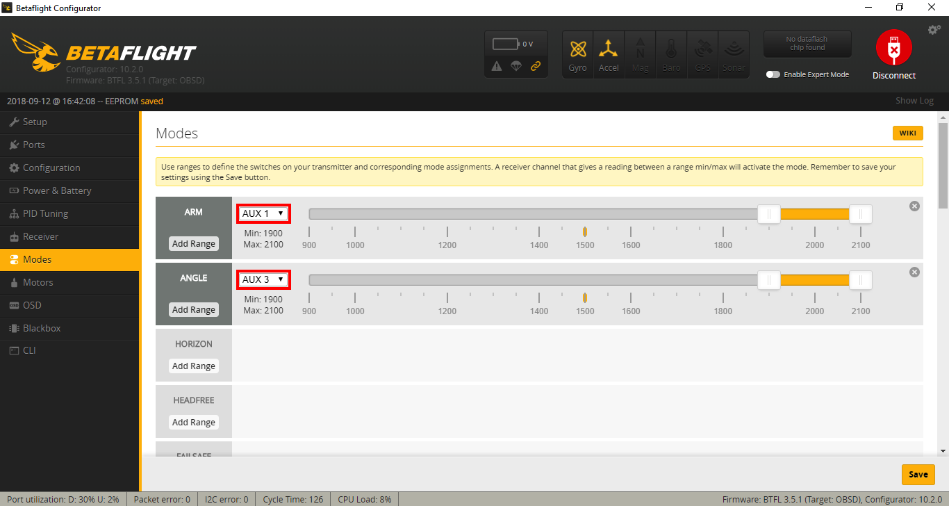Add Range for HORIZON mode
Screen dimensions: 949x506
194,366
